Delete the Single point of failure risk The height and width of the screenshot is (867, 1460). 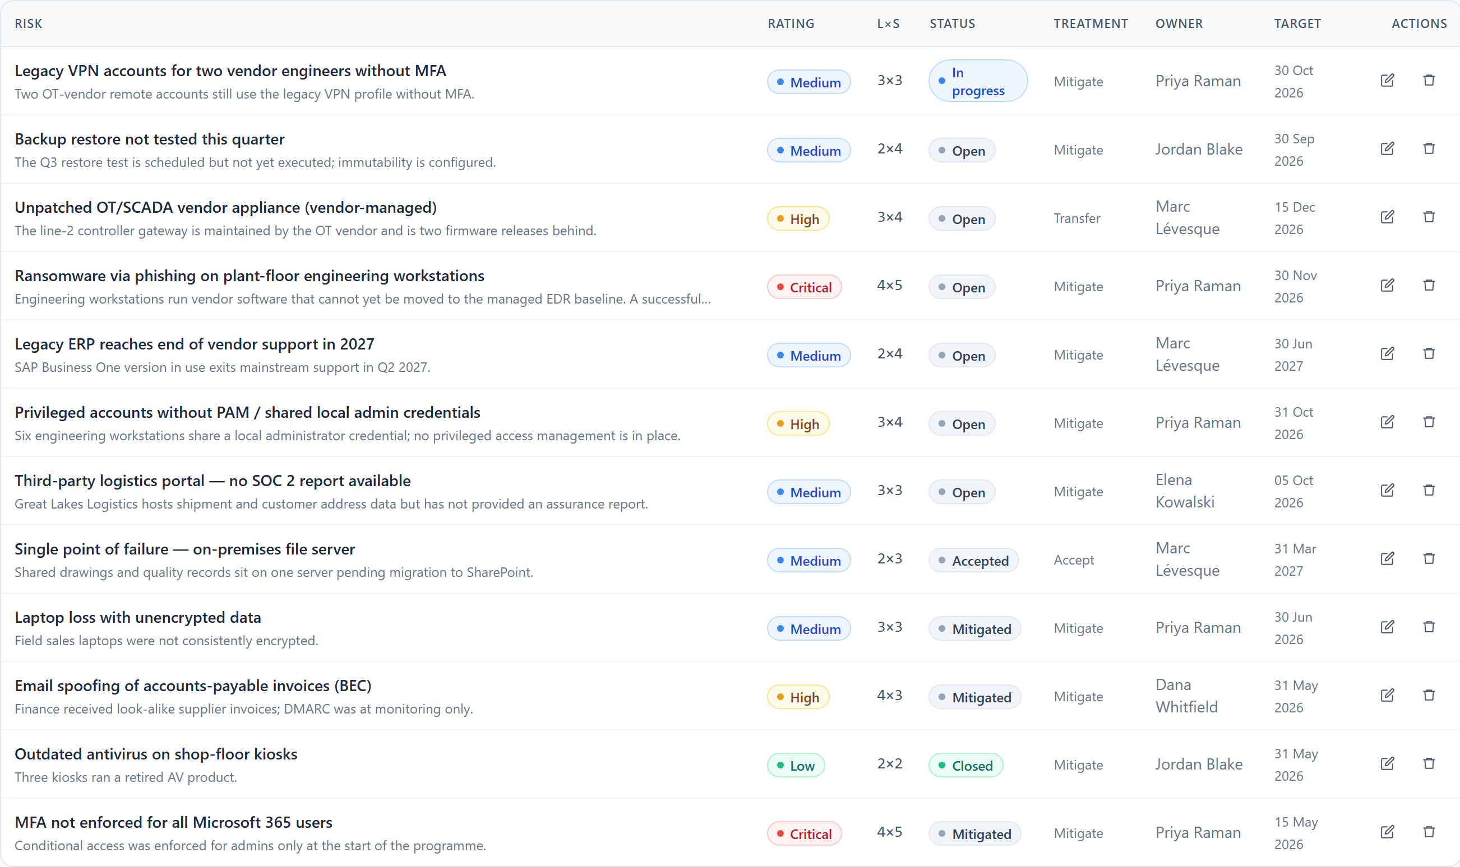point(1429,559)
